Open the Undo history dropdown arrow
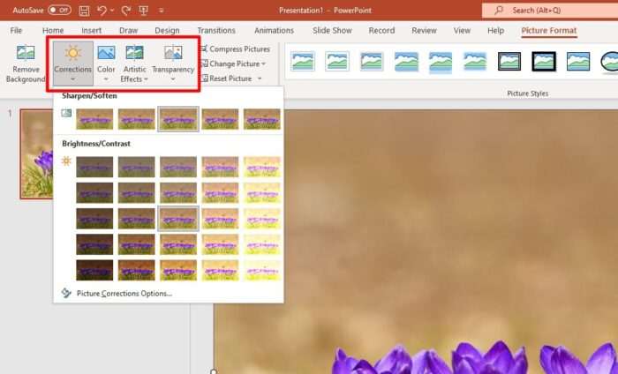The height and width of the screenshot is (374, 618). tap(112, 11)
